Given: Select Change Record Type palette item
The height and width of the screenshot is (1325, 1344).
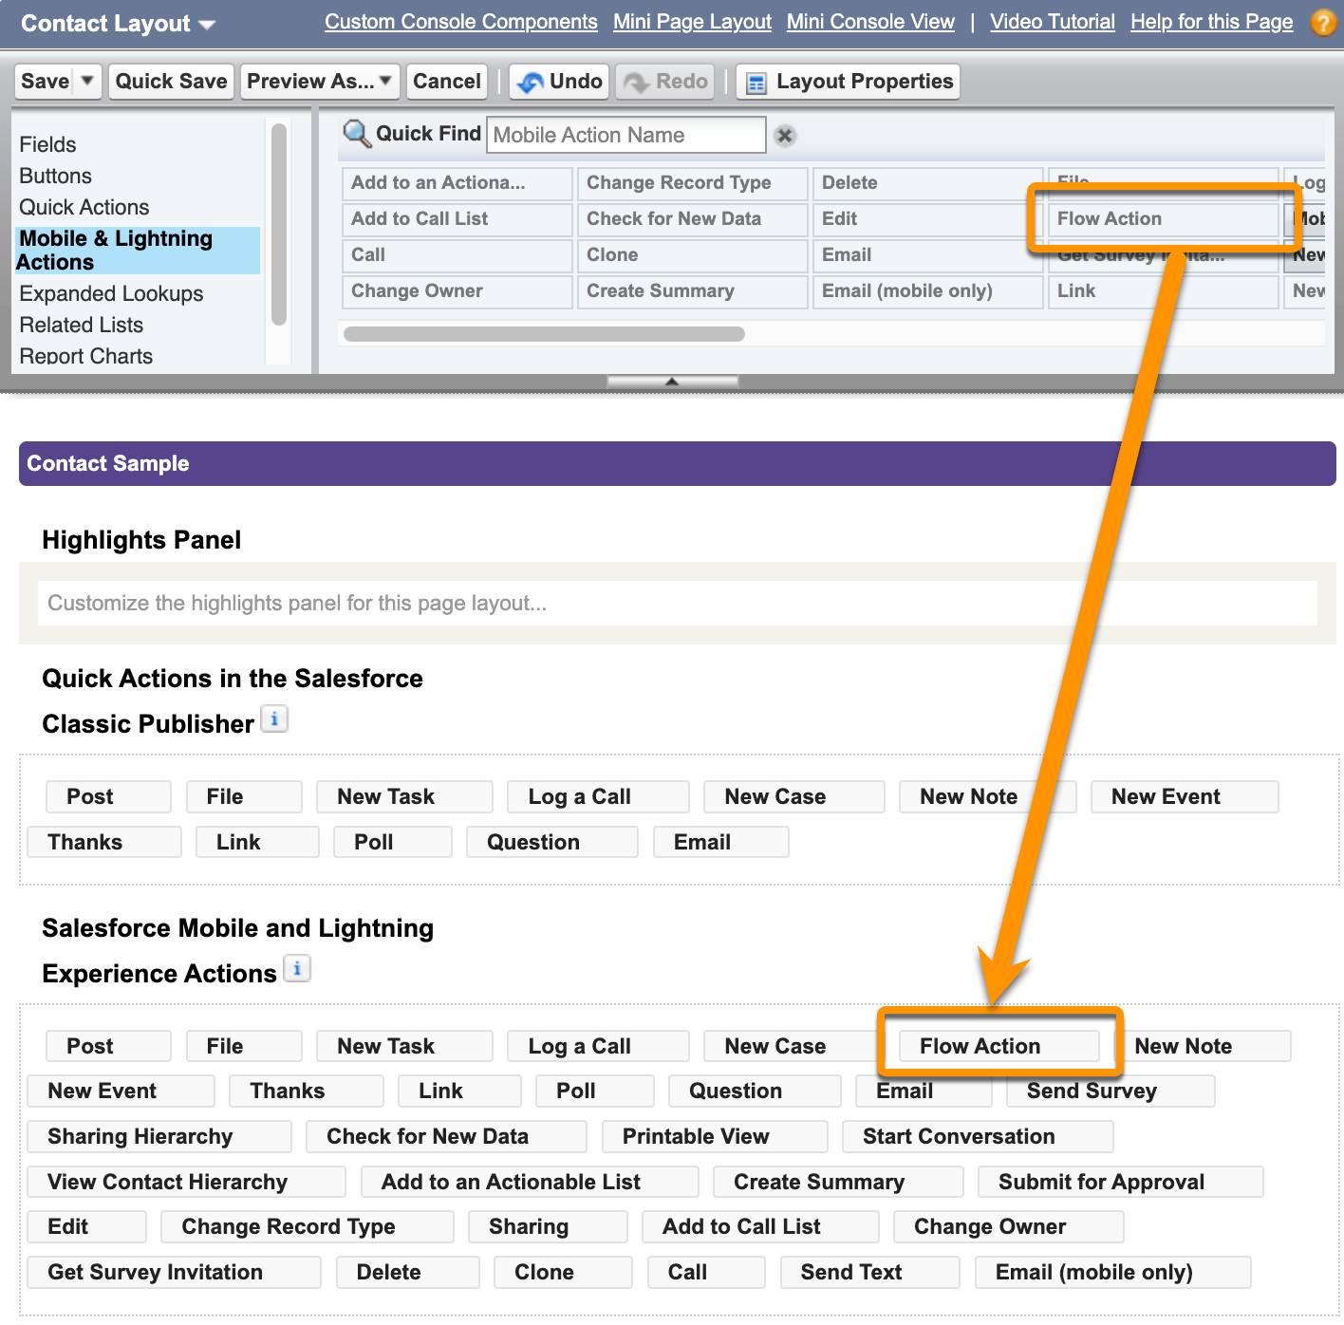Looking at the screenshot, I should [x=693, y=183].
